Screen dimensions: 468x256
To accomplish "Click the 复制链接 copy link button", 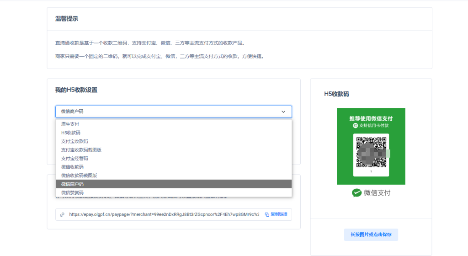I will 276,214.
